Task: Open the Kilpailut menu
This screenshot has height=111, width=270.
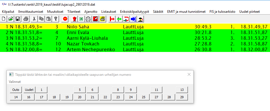Action: [8, 12]
